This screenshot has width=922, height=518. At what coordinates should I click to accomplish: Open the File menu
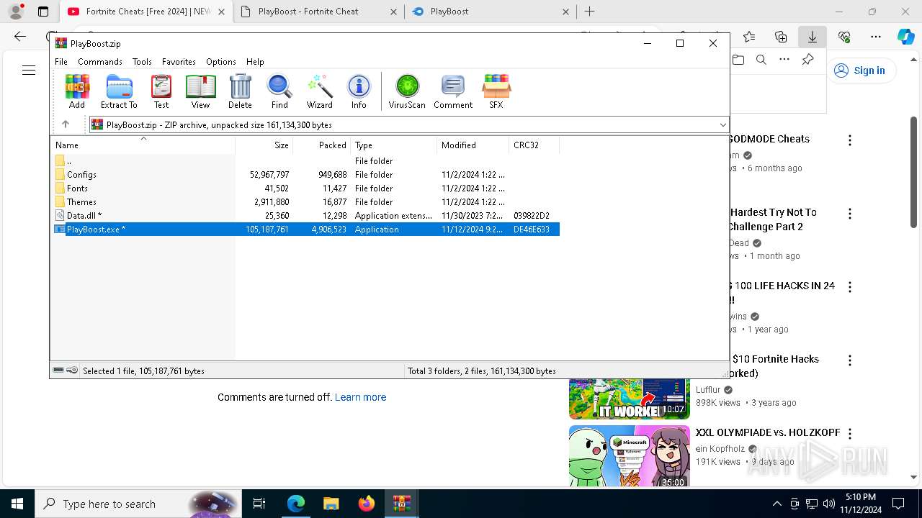[x=61, y=62]
